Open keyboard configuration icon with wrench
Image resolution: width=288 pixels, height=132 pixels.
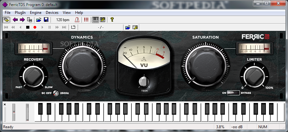click(103, 20)
